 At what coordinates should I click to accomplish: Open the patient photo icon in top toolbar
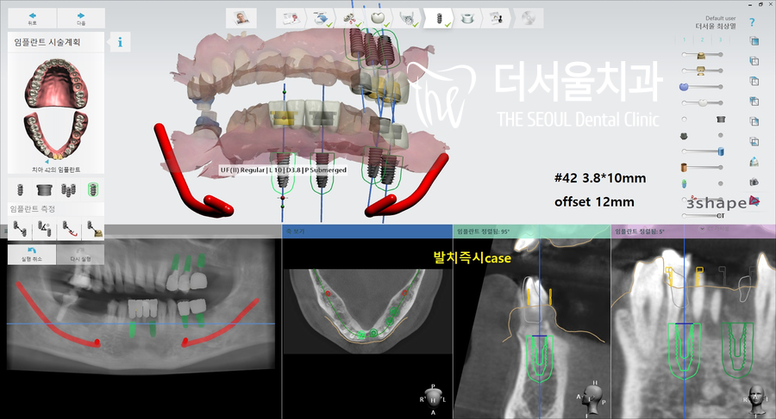click(241, 18)
